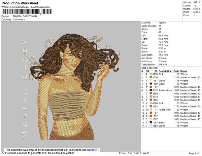
Task: Click stitch count "9010" in stop 6
Action: pyautogui.click(x=155, y=90)
